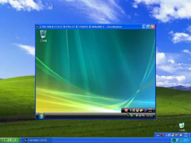Click the network monitors tray icon in remote taskbar
Image resolution: width=191 pixels, height=143 pixels.
pyautogui.click(x=131, y=116)
